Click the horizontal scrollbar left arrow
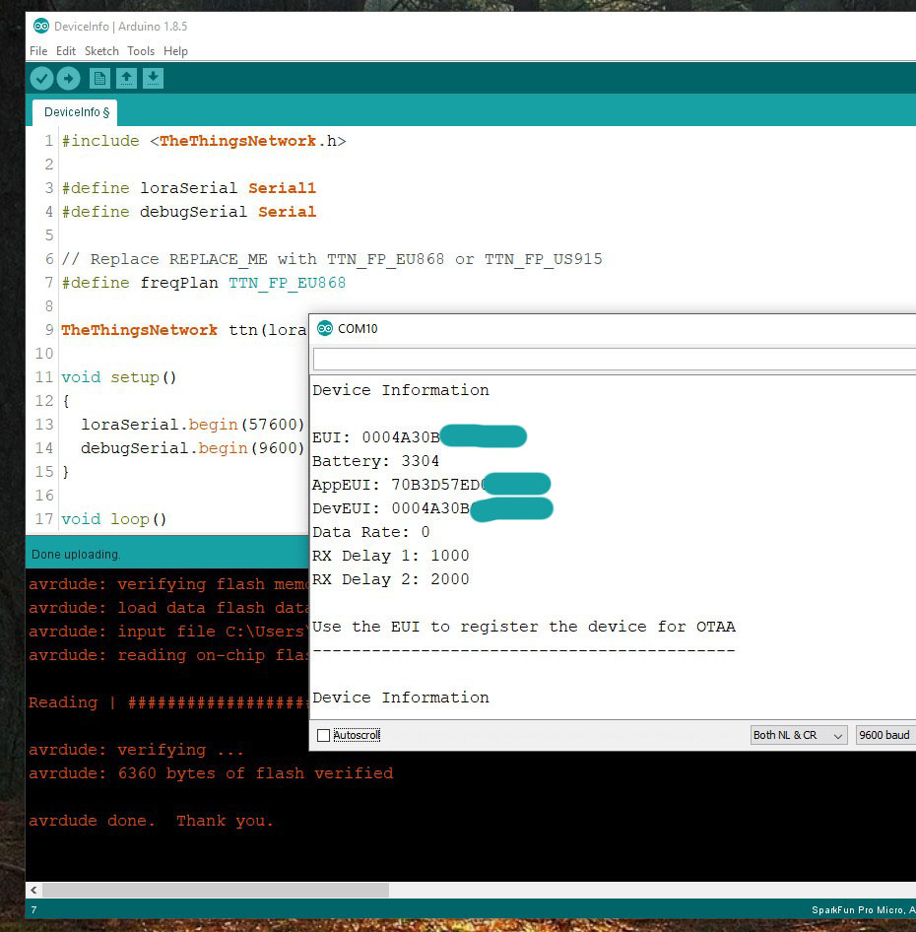916x932 pixels. point(33,890)
